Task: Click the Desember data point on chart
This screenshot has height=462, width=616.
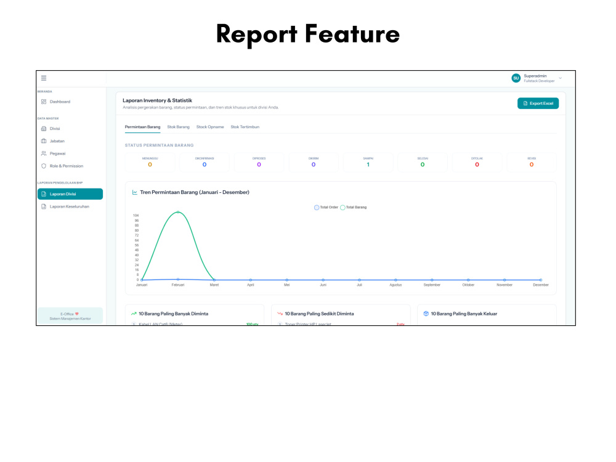Action: pos(541,280)
